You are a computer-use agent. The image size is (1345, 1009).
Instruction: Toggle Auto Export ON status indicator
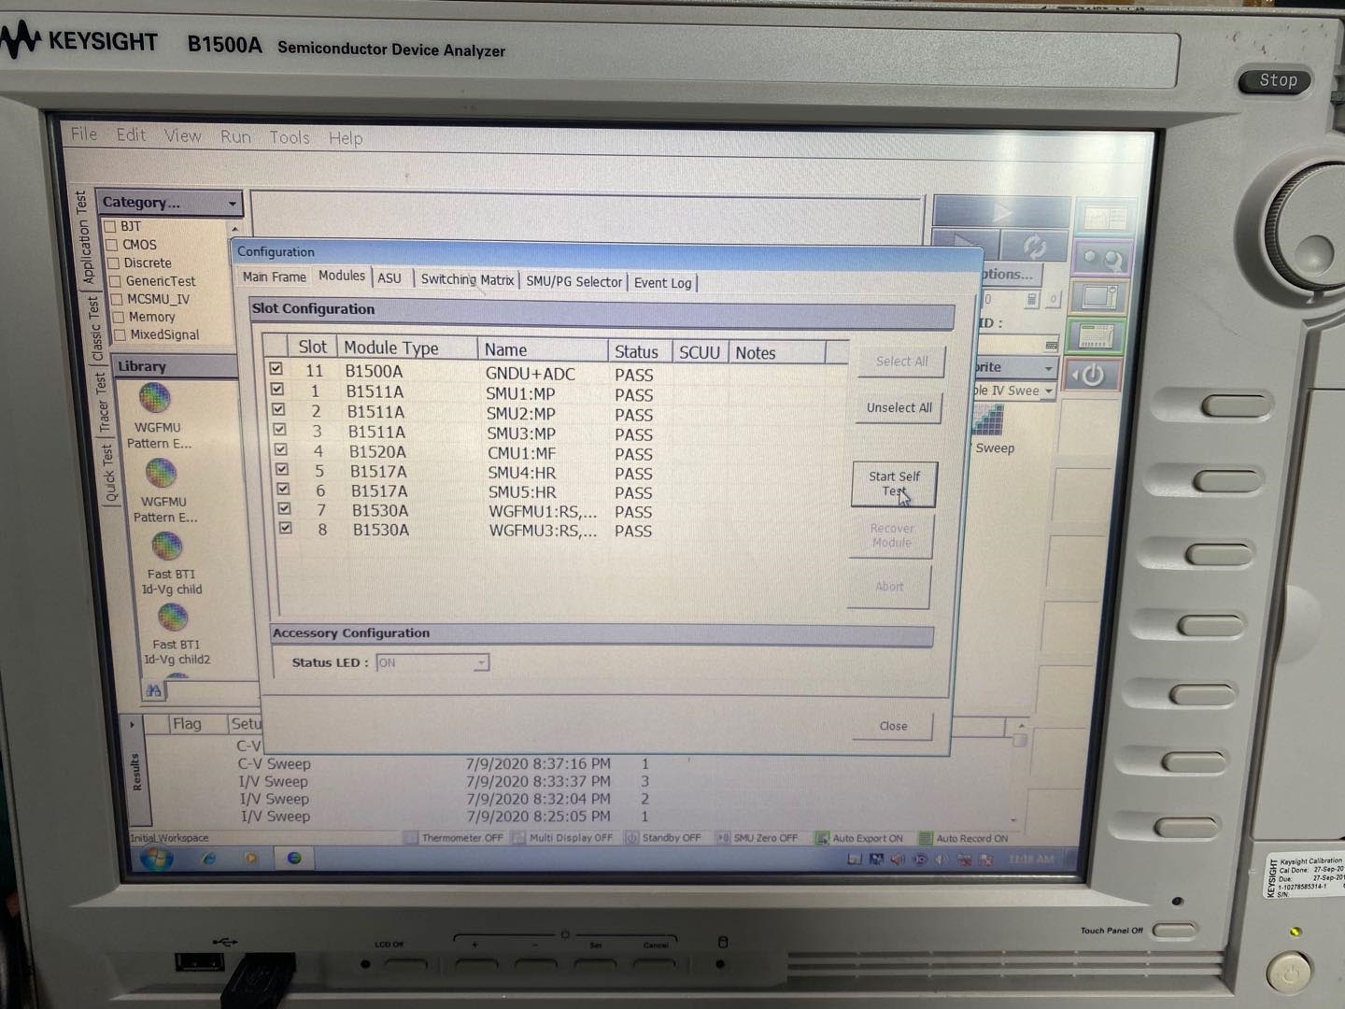click(x=860, y=839)
